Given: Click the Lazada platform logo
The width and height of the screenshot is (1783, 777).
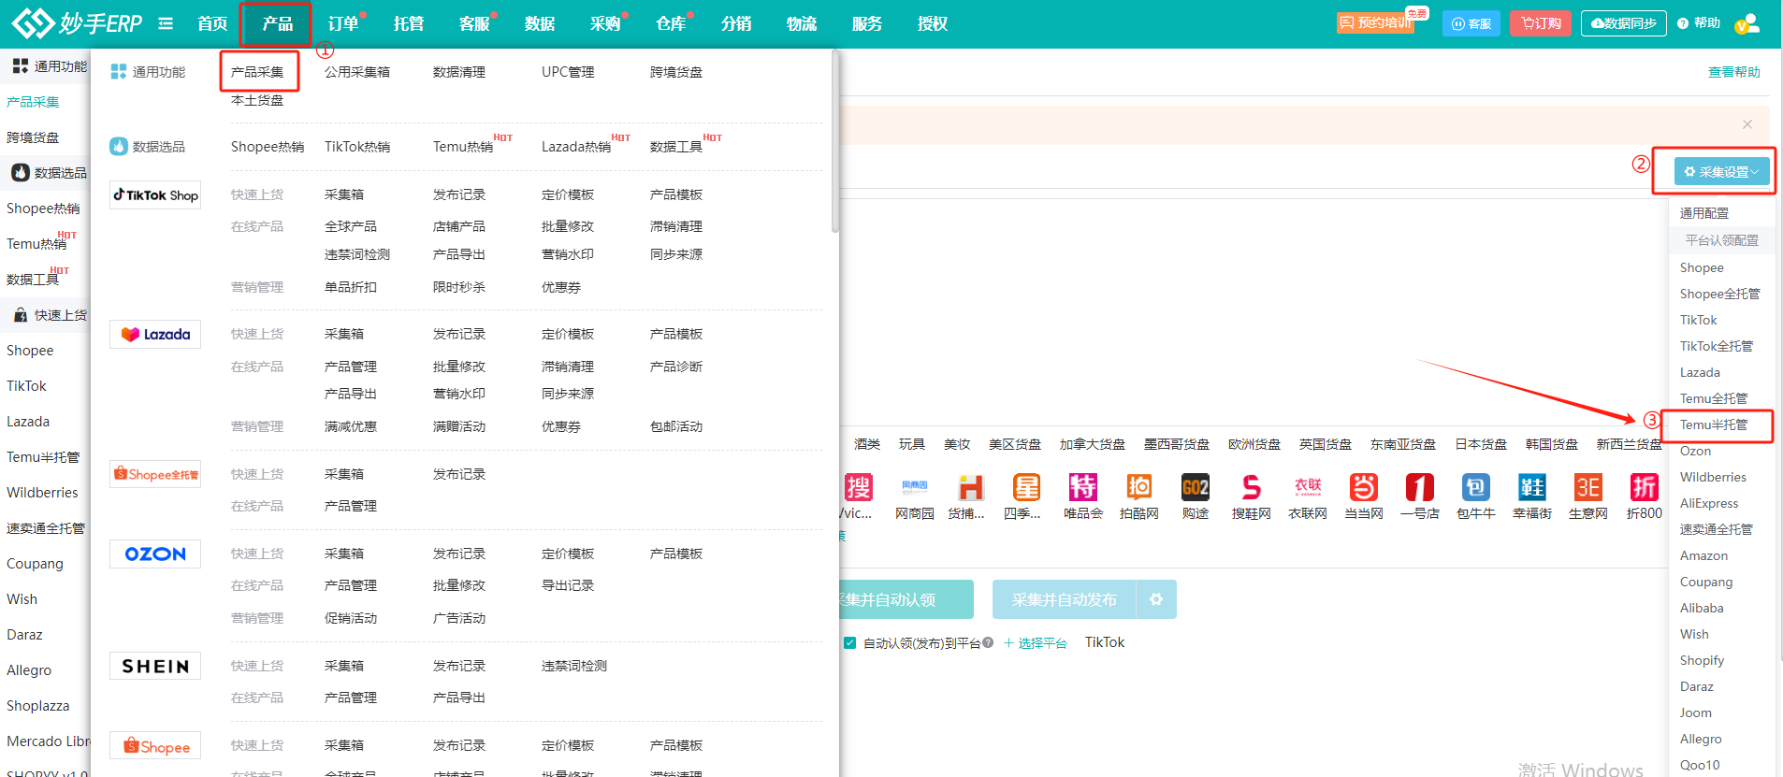Looking at the screenshot, I should 155,334.
